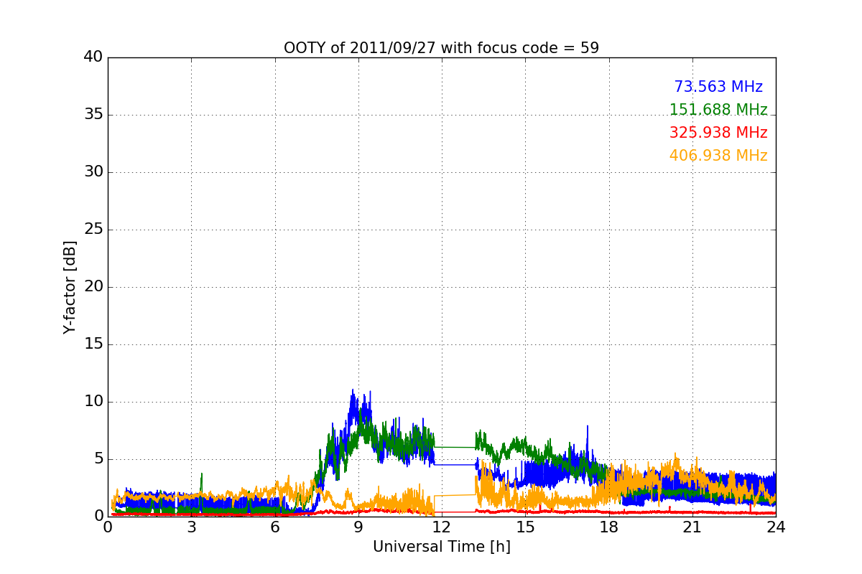Click the x-axis tick label 24
This screenshot has width=862, height=574.
(x=776, y=527)
